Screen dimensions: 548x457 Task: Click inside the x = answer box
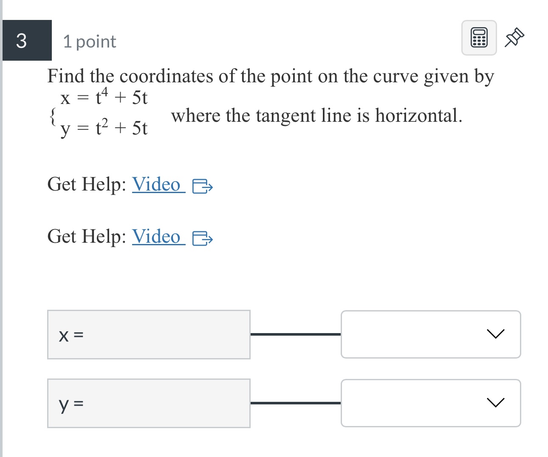pos(149,334)
